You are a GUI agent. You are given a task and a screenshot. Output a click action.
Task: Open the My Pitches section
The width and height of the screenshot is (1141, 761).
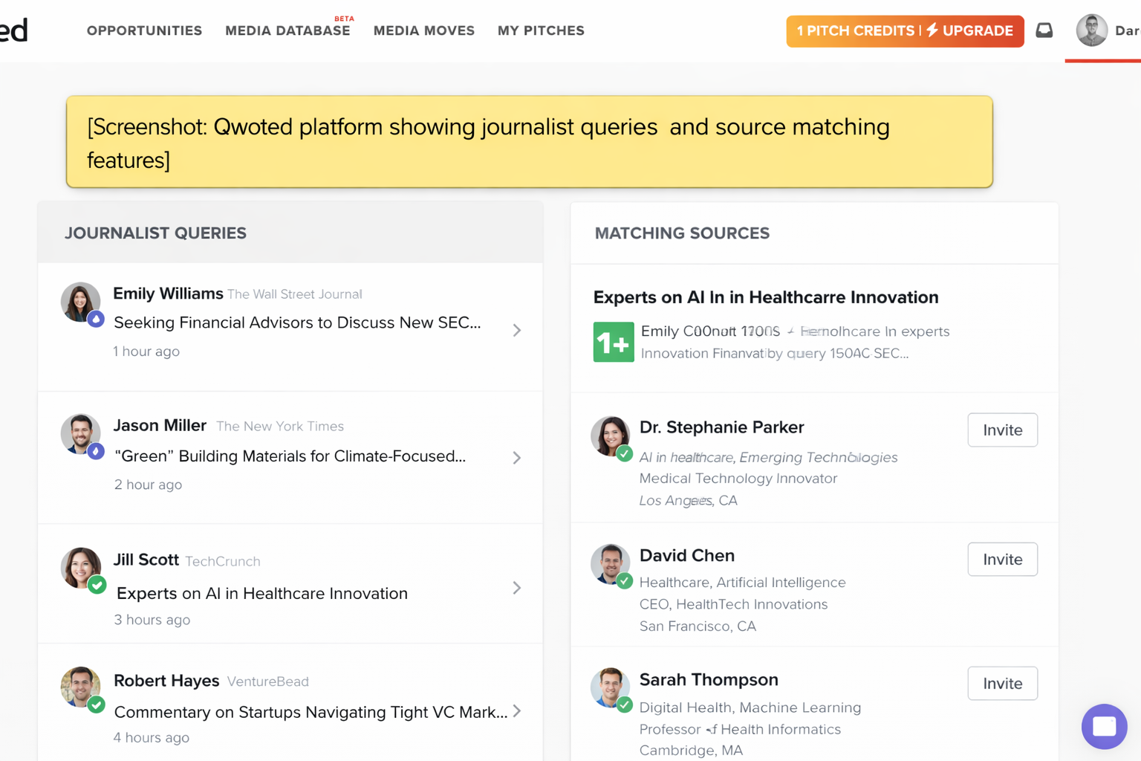point(541,30)
